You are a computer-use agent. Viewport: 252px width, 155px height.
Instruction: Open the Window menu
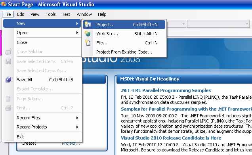click(x=84, y=14)
